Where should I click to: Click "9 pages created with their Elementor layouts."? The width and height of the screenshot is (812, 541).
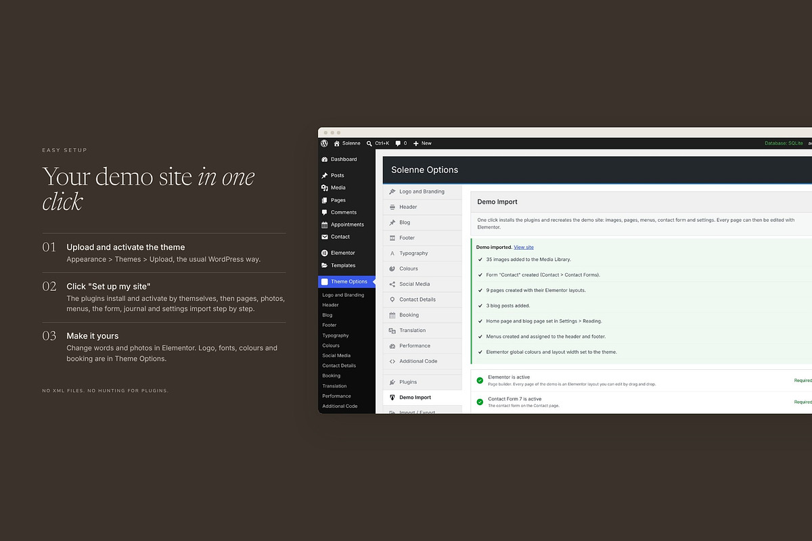click(x=536, y=290)
